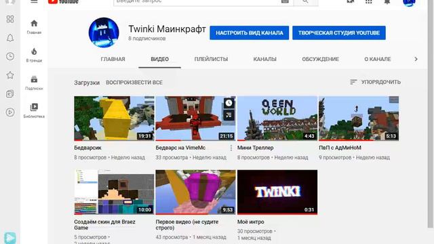Add Бедварс на VimeMc to queue icon
Screen dimensions: 434x244
229,115
